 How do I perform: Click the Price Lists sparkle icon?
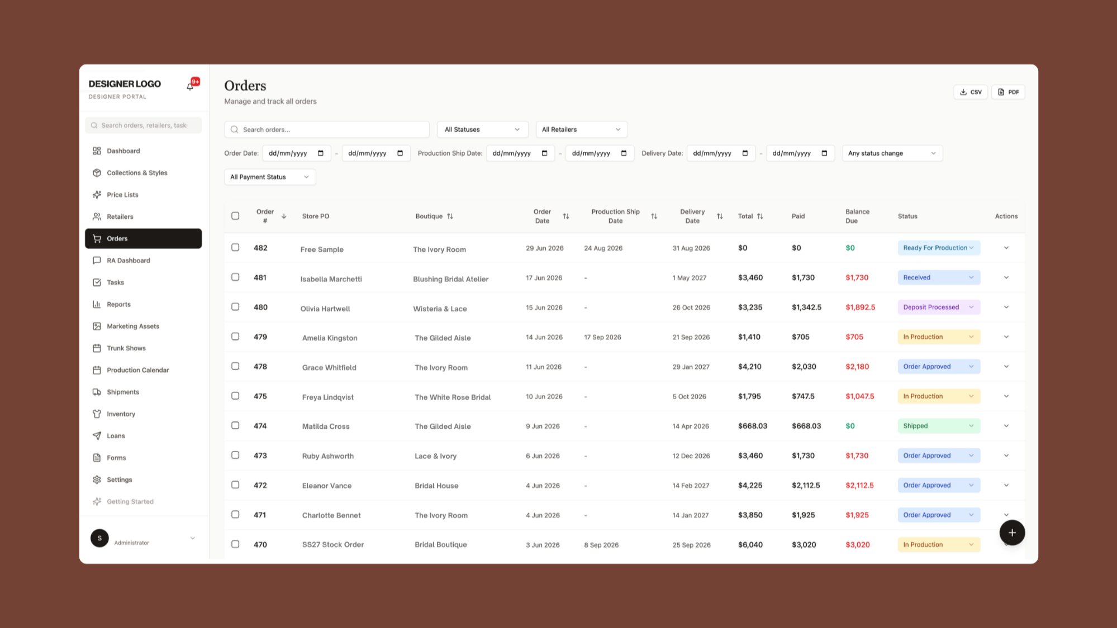(x=97, y=195)
